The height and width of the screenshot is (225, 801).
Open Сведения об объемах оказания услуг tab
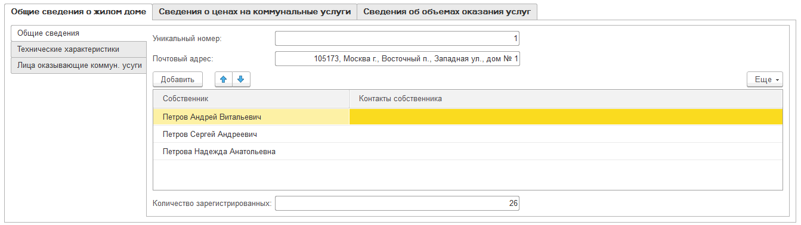pos(447,11)
